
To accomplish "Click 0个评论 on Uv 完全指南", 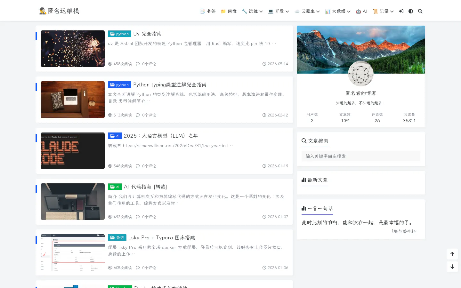I will click(146, 64).
